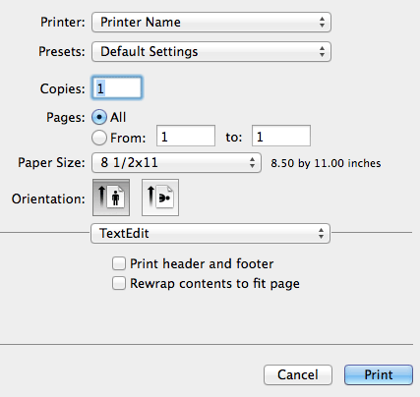The width and height of the screenshot is (420, 397).
Task: Open the Printer Name dropdown
Action: click(211, 23)
